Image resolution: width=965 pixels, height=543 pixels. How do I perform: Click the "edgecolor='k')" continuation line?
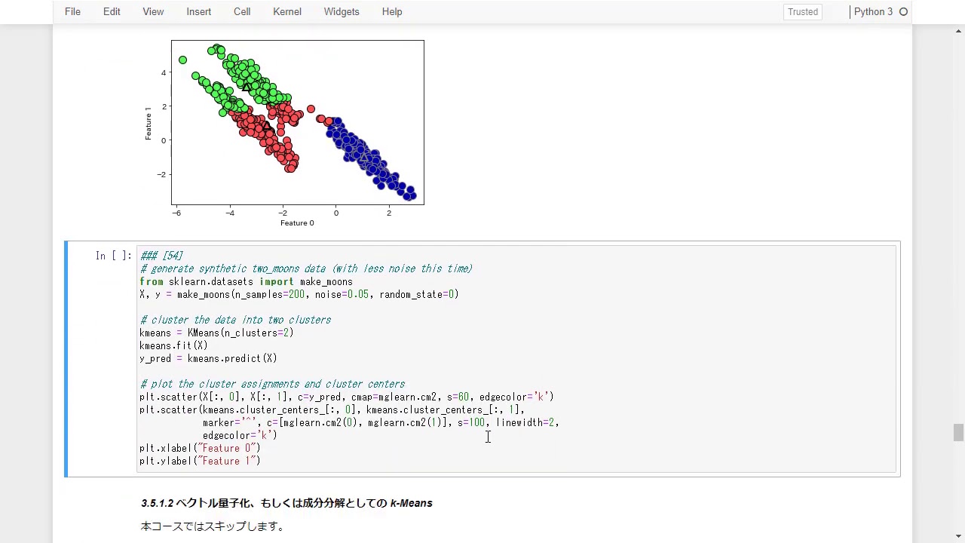pyautogui.click(x=240, y=435)
